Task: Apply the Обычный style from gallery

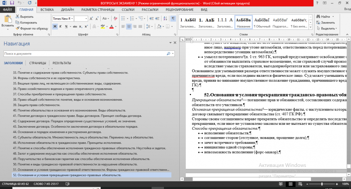Action: [262, 23]
